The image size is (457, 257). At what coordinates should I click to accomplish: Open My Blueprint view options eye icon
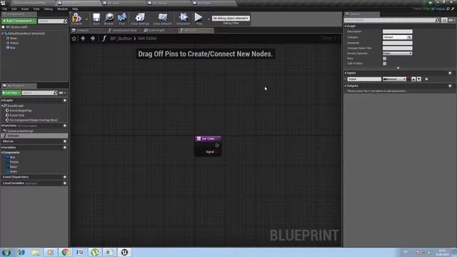(x=62, y=93)
